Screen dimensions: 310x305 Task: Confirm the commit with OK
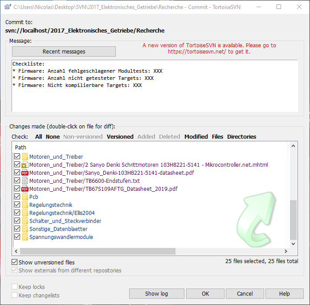(205, 293)
